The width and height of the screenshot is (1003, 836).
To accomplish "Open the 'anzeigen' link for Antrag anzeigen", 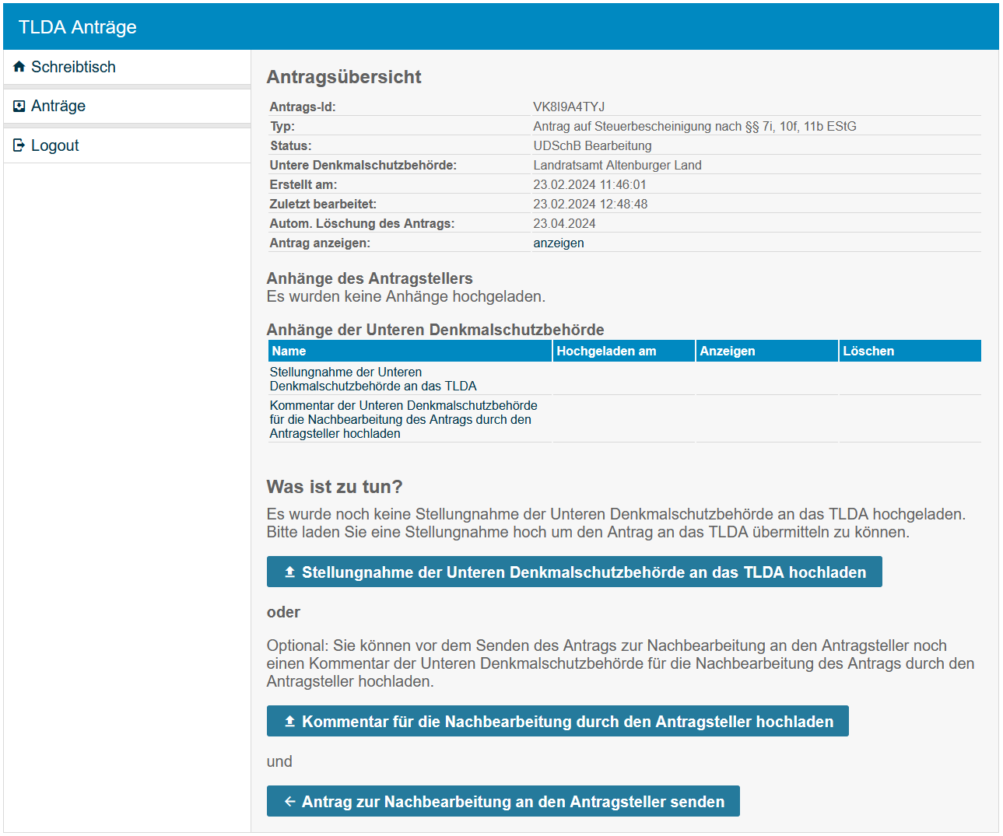I will (558, 243).
